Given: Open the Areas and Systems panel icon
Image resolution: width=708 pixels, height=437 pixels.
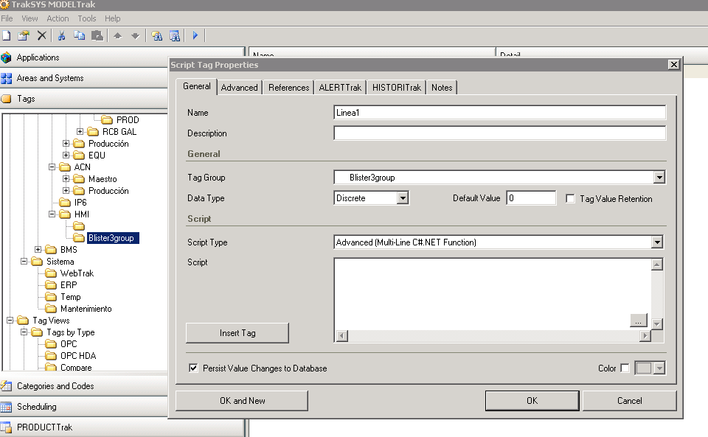Looking at the screenshot, I should pos(7,78).
